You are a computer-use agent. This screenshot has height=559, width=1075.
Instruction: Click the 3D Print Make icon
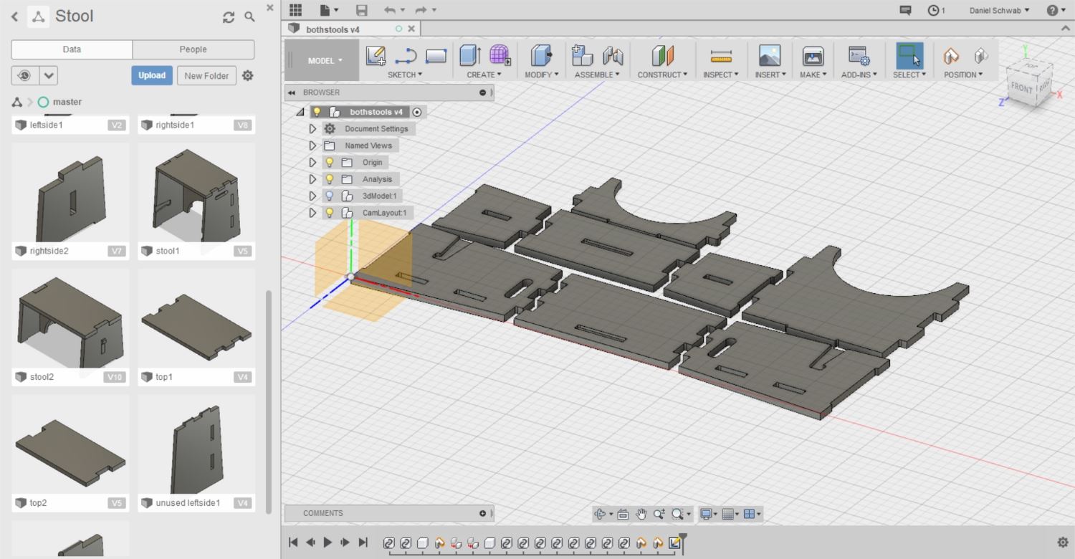pyautogui.click(x=813, y=56)
